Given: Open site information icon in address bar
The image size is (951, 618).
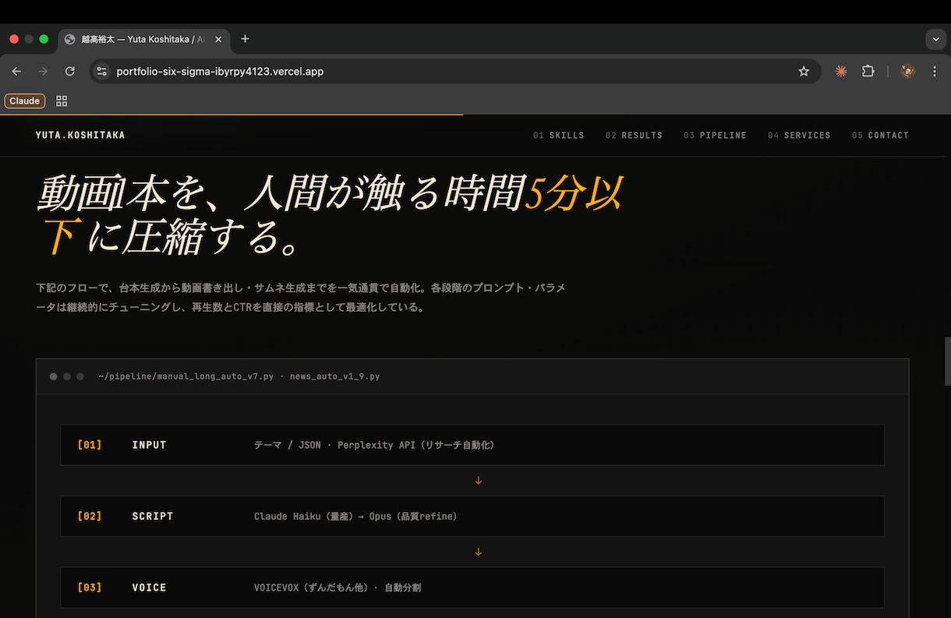Looking at the screenshot, I should tap(101, 71).
